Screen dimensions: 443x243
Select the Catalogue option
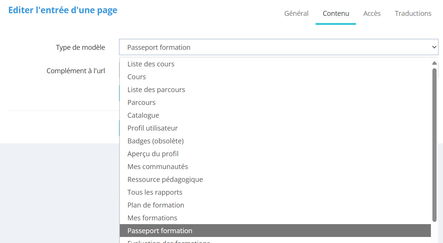pos(143,115)
